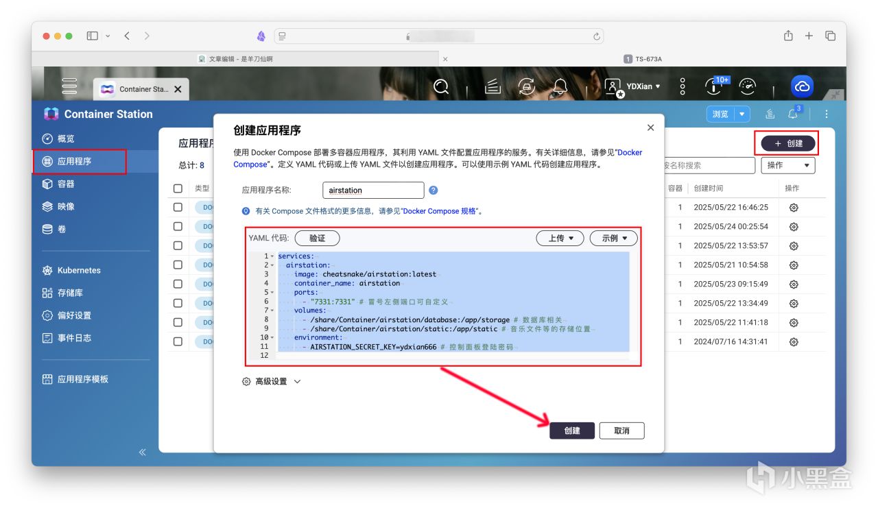The image size is (878, 508).
Task: Select the Container Station desktop tab
Action: pos(141,89)
